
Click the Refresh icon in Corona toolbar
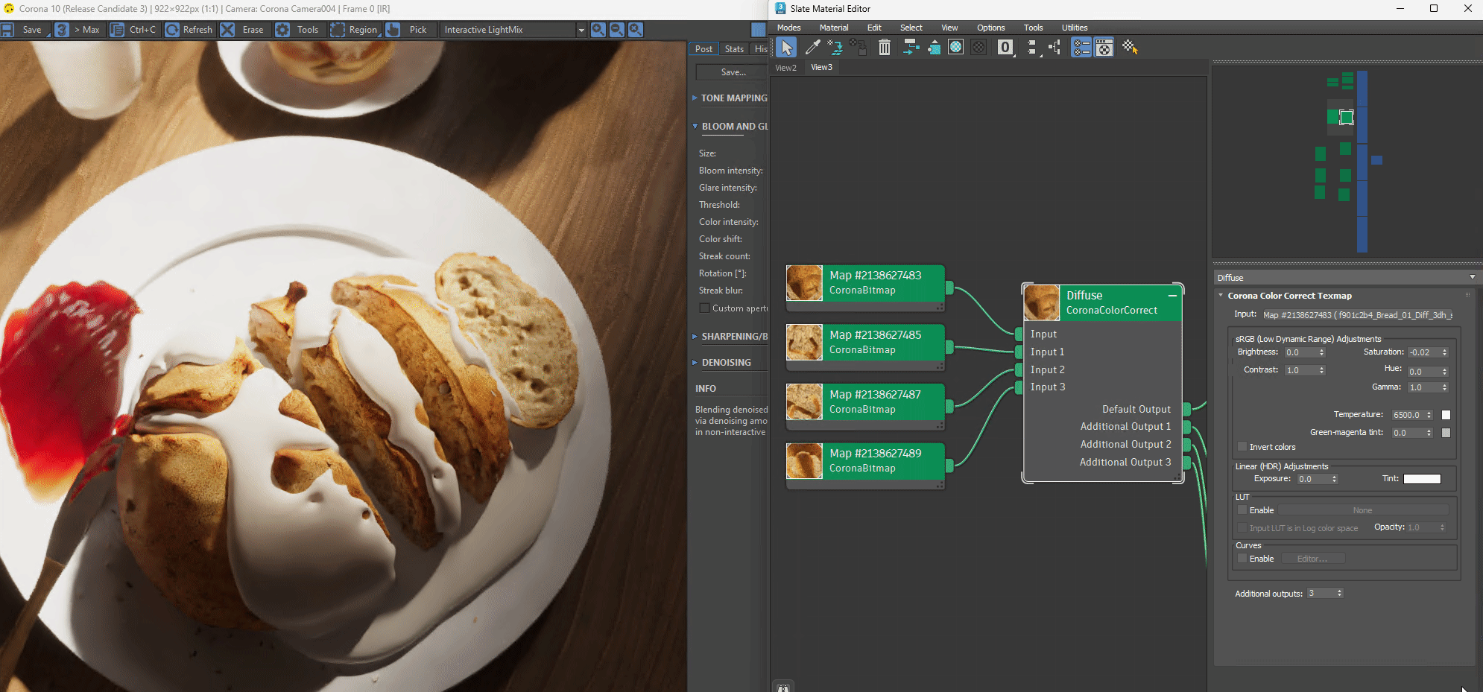click(x=171, y=30)
